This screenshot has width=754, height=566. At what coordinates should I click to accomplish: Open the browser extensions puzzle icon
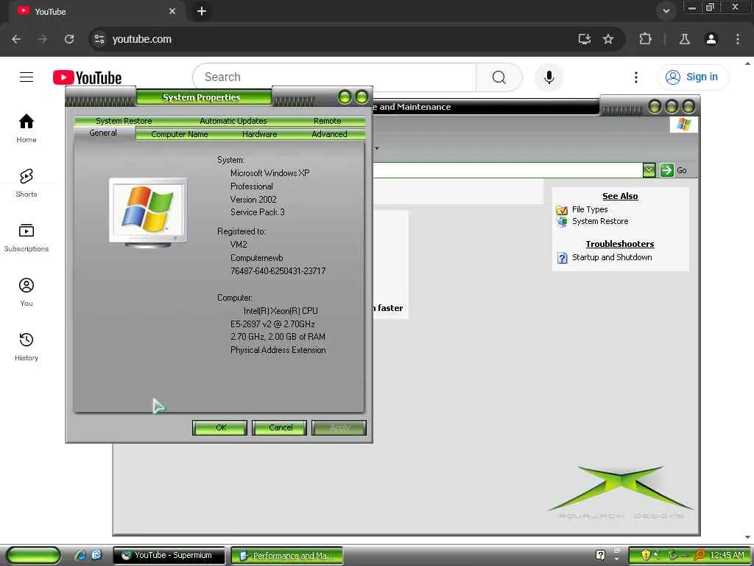645,39
